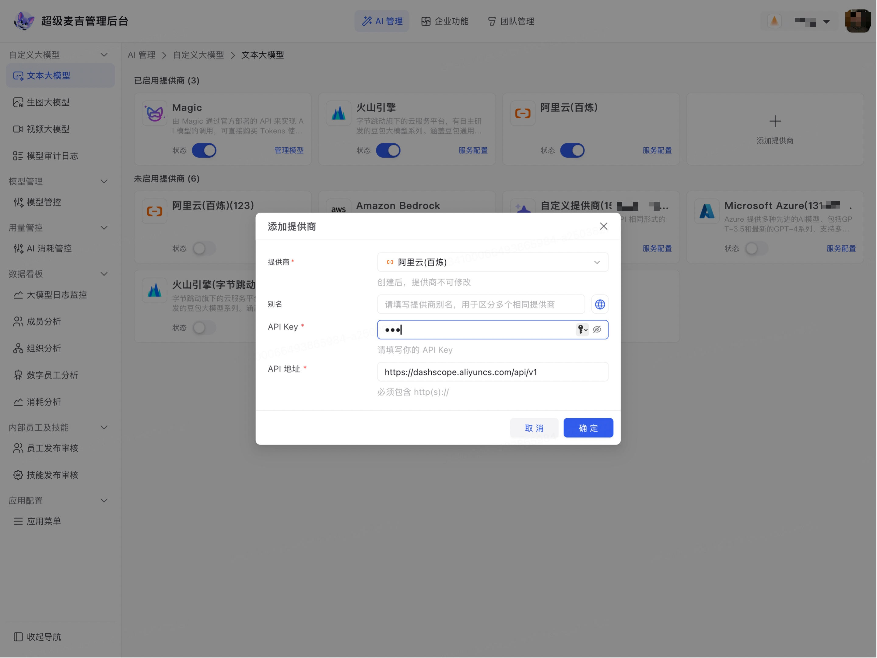Open the password key autofill icon

pyautogui.click(x=582, y=329)
